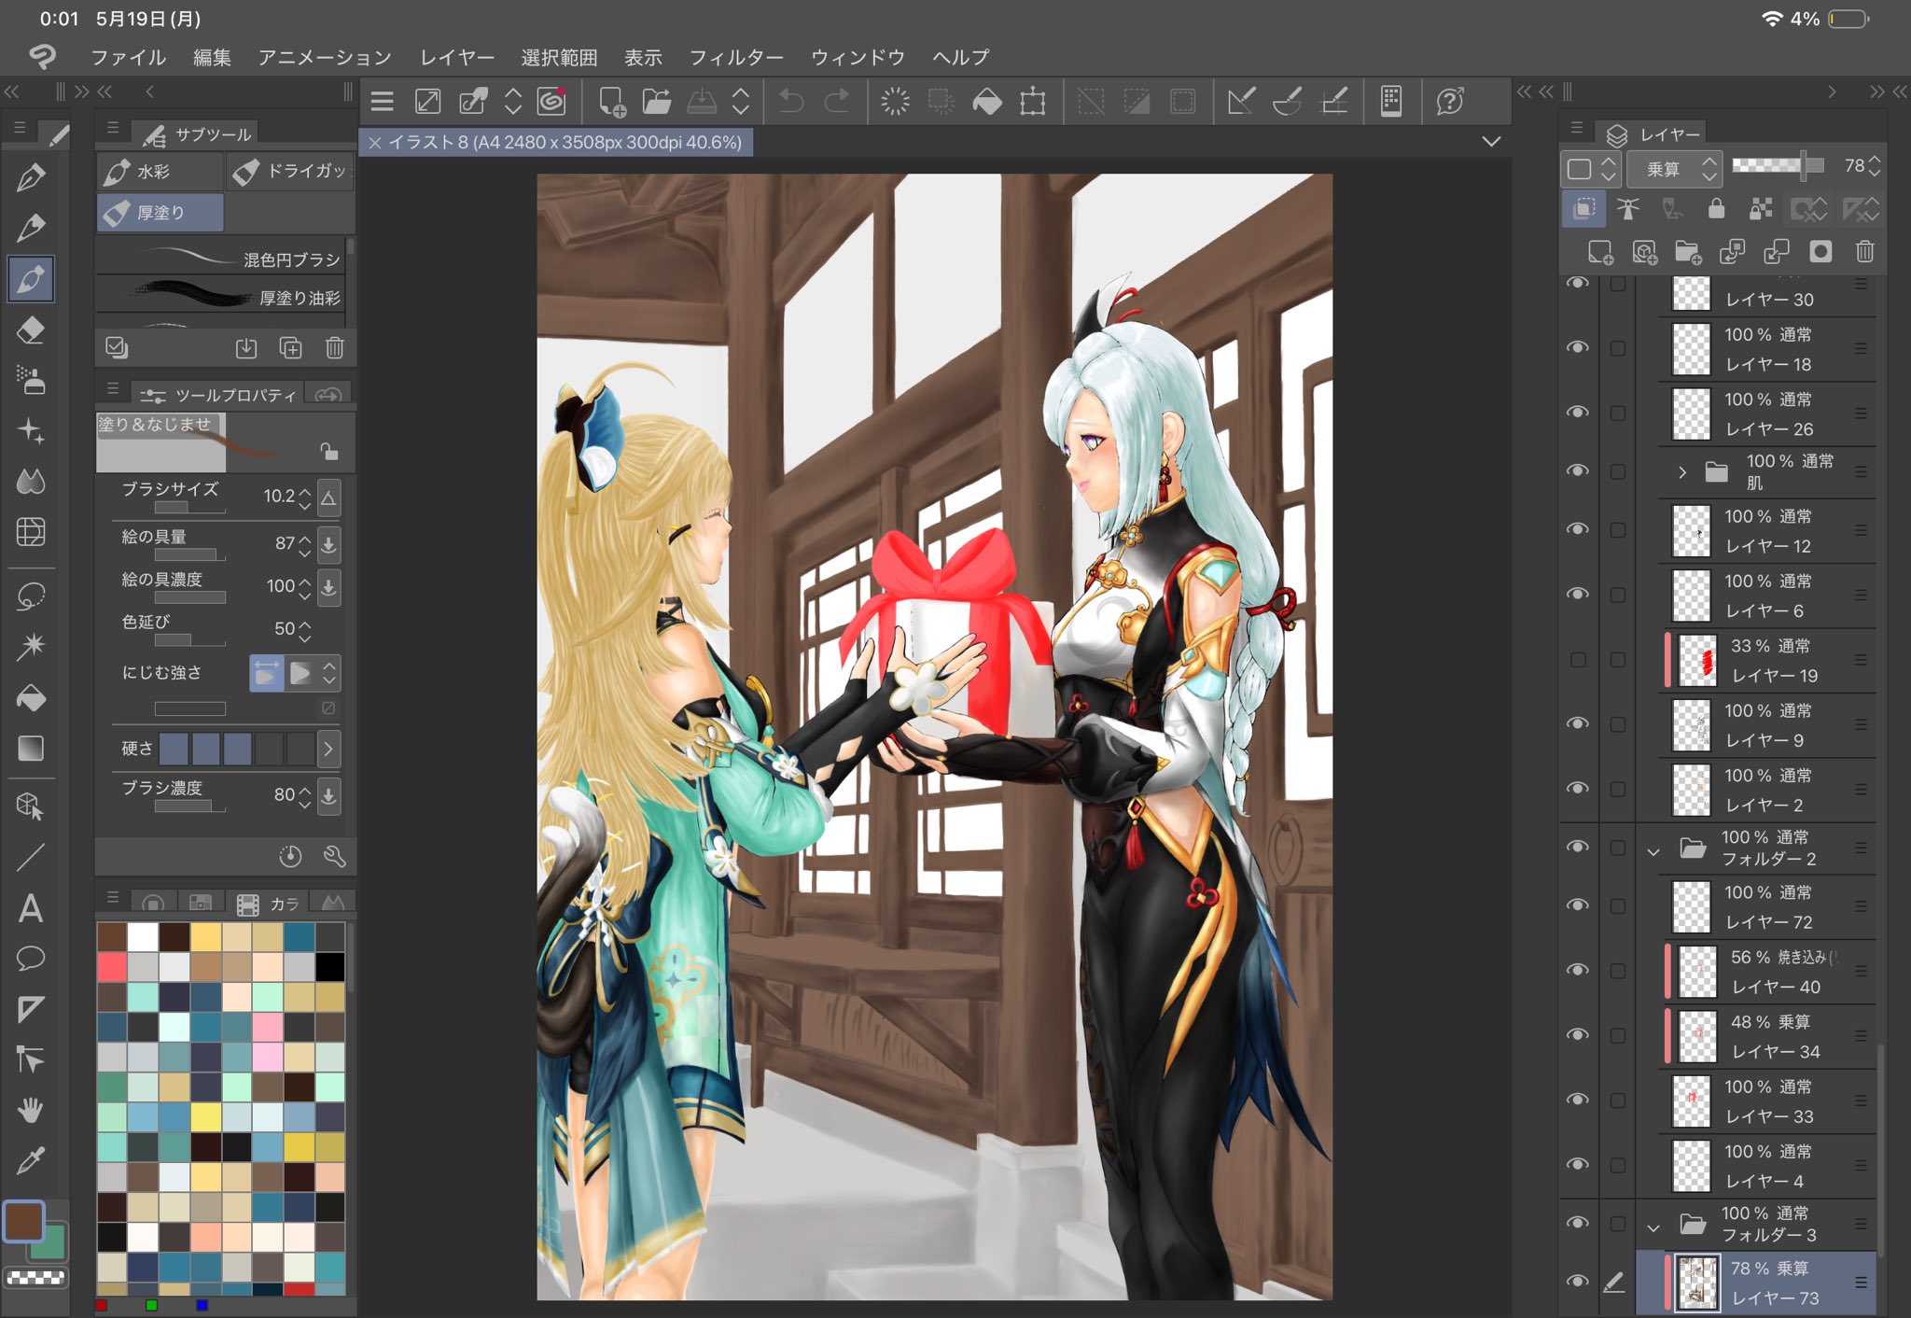Image resolution: width=1911 pixels, height=1318 pixels.
Task: Duplicate the current sub tool
Action: point(290,348)
